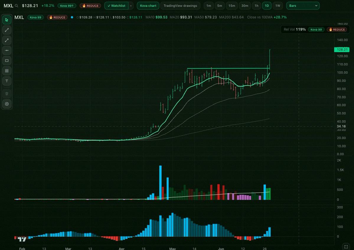The image size is (354, 250).
Task: Click the REDUCE badge in chart legend
Action: click(57, 17)
